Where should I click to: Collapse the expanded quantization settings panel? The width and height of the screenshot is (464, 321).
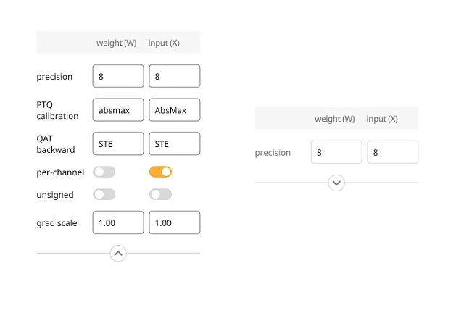118,254
